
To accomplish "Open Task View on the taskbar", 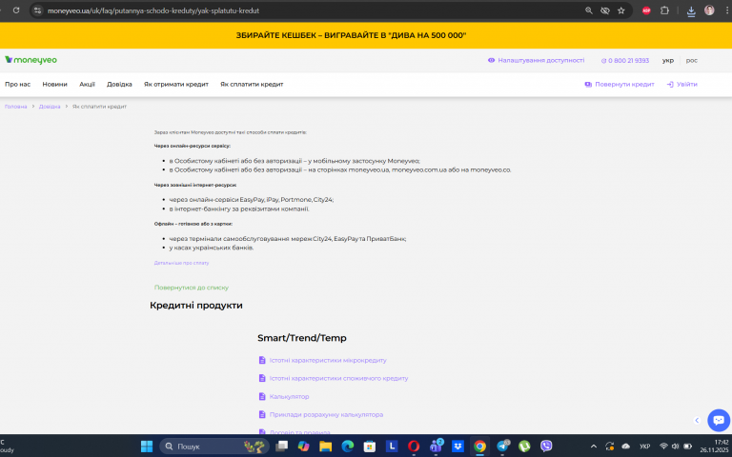I will coord(281,447).
